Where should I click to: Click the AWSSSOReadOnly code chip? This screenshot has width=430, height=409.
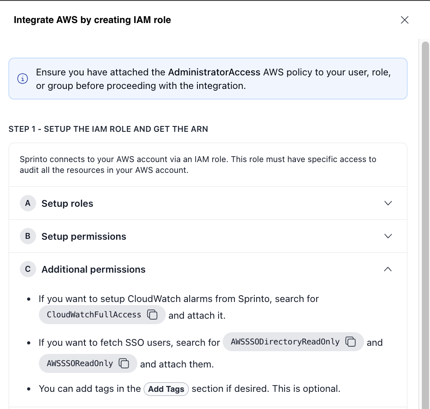pyautogui.click(x=80, y=363)
